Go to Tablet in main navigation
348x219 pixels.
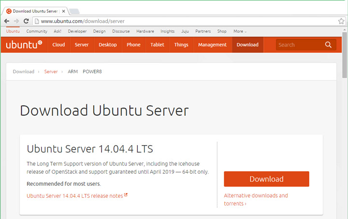tap(157, 45)
